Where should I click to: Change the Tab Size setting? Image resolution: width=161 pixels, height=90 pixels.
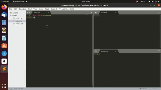click(142, 89)
